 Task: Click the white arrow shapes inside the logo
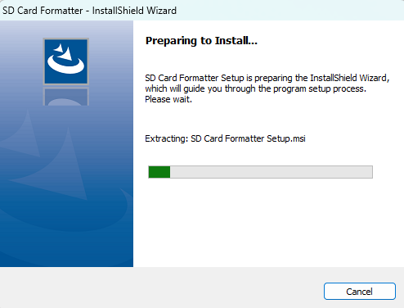[x=64, y=52]
